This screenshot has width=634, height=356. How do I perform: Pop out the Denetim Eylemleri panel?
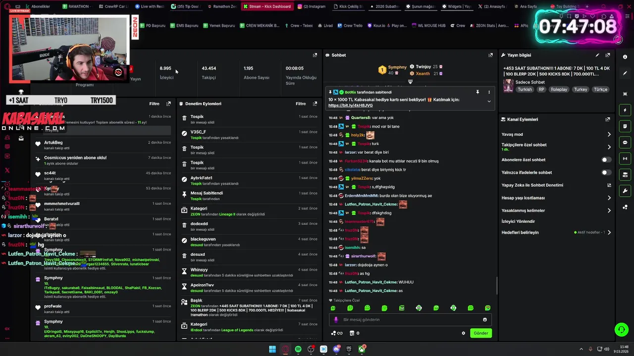tap(315, 104)
